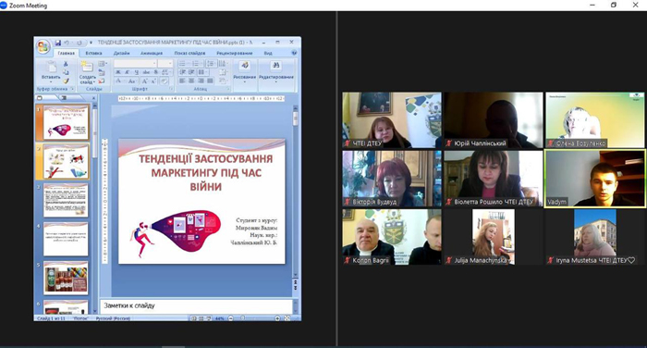Switch to the Показ слайдов ribbon tab

tap(189, 54)
